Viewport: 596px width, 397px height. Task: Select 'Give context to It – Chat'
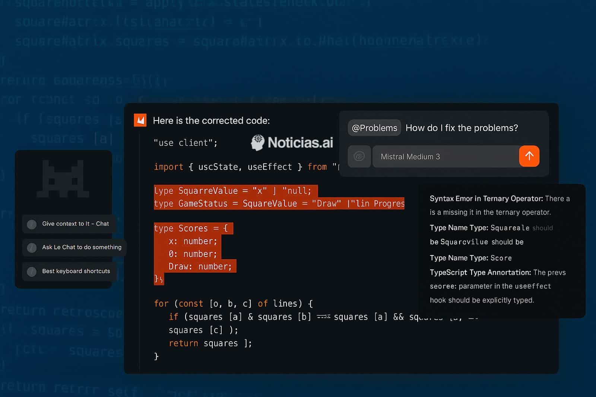pos(75,224)
